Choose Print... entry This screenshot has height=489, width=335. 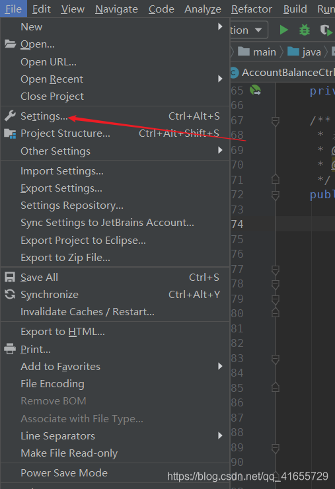(x=115, y=350)
